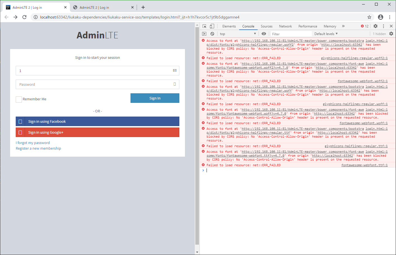The width and height of the screenshot is (396, 255).
Task: Click the 12 errors counter badge
Action: tap(365, 26)
